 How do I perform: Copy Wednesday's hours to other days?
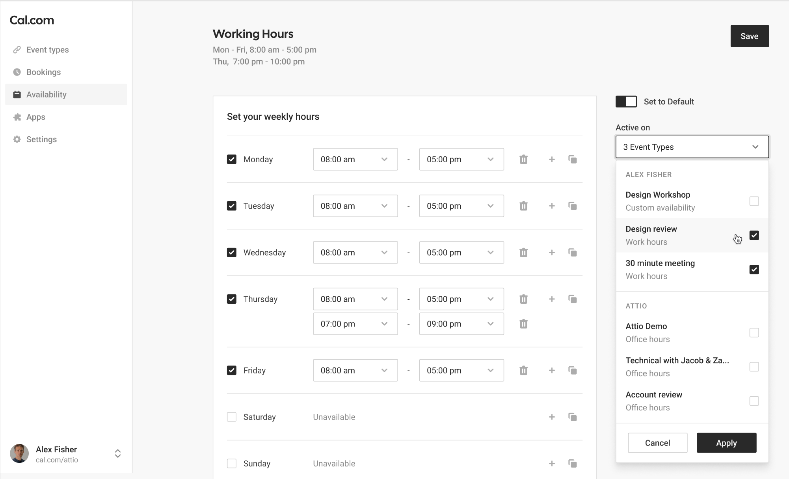click(573, 252)
